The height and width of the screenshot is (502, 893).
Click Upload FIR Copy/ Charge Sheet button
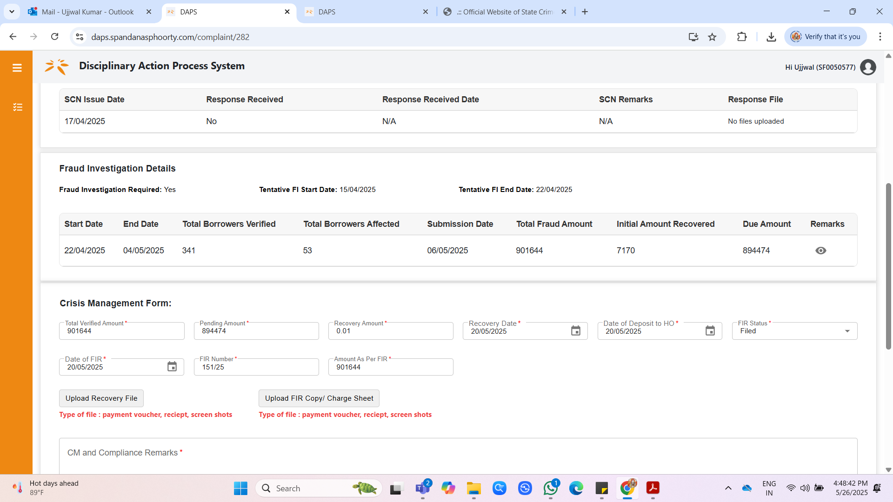[319, 398]
